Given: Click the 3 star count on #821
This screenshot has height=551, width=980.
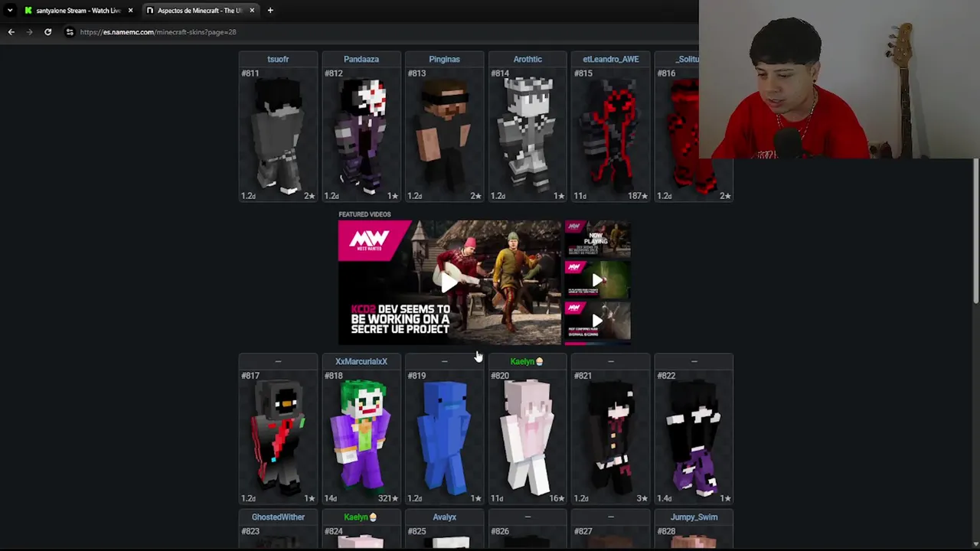Looking at the screenshot, I should [x=642, y=498].
